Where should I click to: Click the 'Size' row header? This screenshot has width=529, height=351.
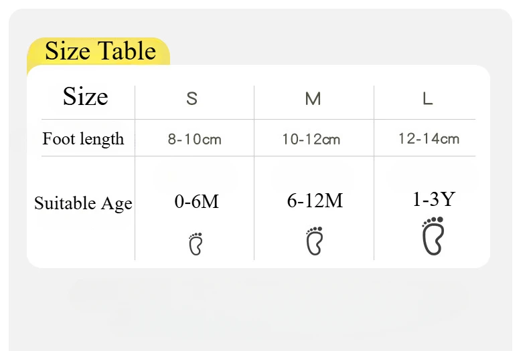(x=85, y=97)
